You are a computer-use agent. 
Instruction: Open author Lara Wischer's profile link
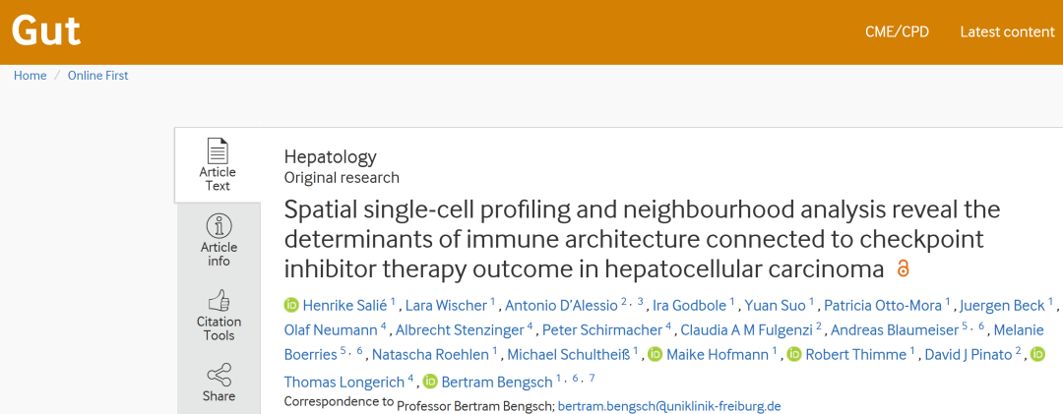(x=445, y=305)
